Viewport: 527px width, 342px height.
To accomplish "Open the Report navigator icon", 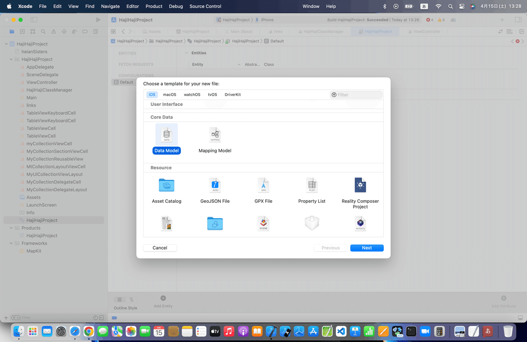I will point(95,32).
